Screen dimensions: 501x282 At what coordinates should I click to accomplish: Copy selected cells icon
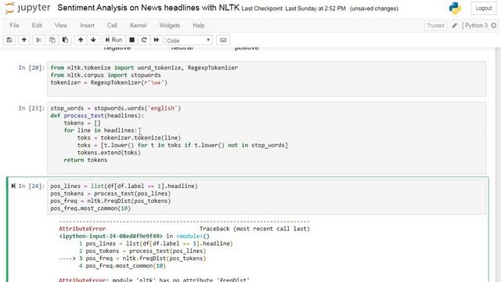tap(52, 40)
